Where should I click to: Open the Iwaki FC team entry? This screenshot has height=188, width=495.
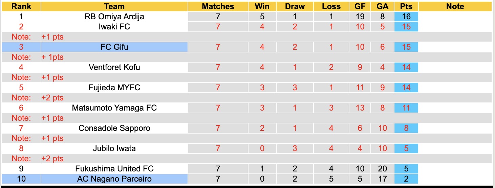pyautogui.click(x=114, y=27)
